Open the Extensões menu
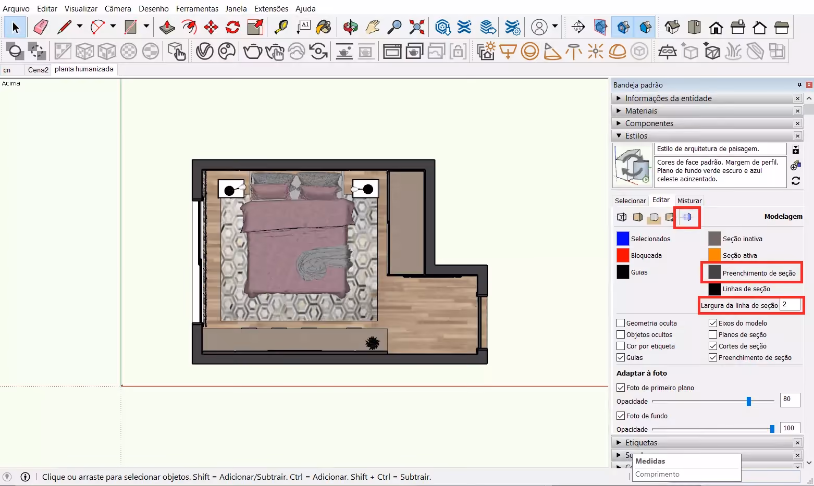The image size is (814, 486). 271,9
